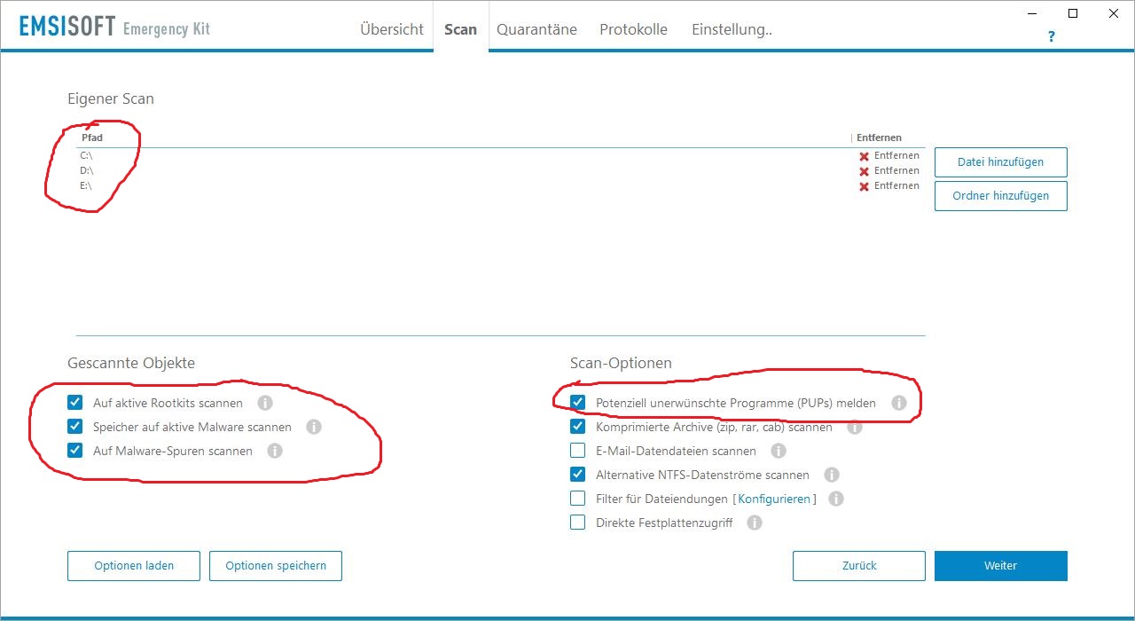Click info icon beside 'Komprimierte Archive' option
1135x621 pixels.
855,427
